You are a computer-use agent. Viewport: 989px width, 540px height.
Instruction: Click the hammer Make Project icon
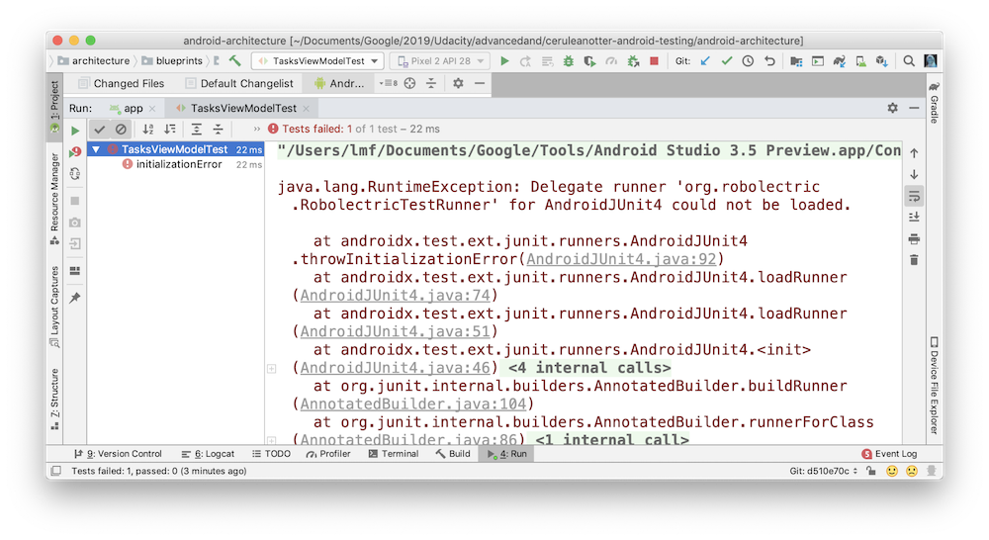tap(235, 61)
